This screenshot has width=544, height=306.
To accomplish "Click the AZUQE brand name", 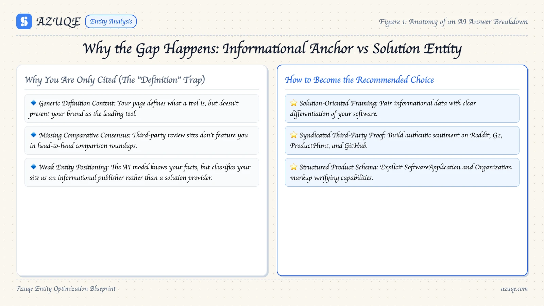I will click(58, 21).
